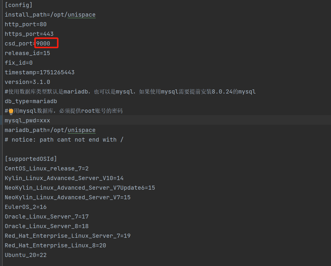Select the Kylin_Linux_Advanced_Server_V10=14 line
The width and height of the screenshot is (331, 266).
[x=64, y=178]
